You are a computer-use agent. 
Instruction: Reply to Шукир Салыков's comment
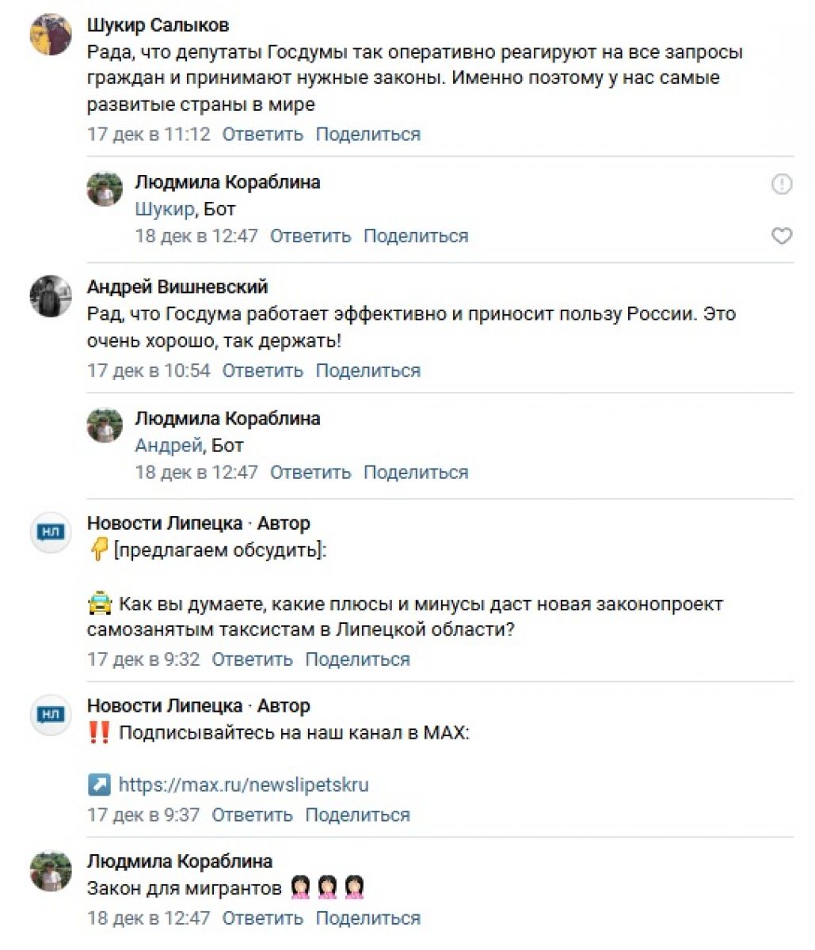(262, 134)
